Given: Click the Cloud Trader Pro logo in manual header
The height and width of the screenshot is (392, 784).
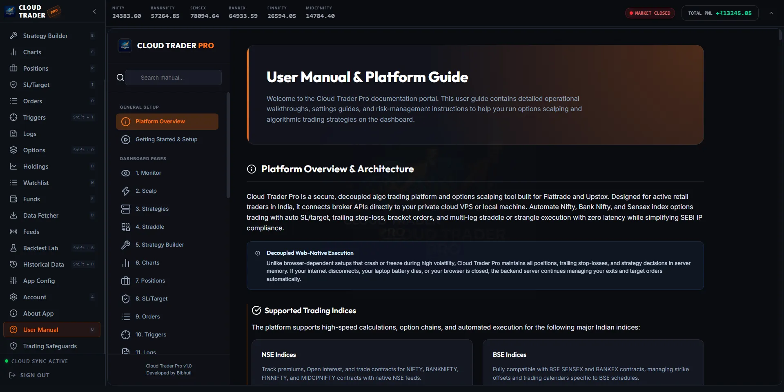Looking at the screenshot, I should tap(125, 45).
